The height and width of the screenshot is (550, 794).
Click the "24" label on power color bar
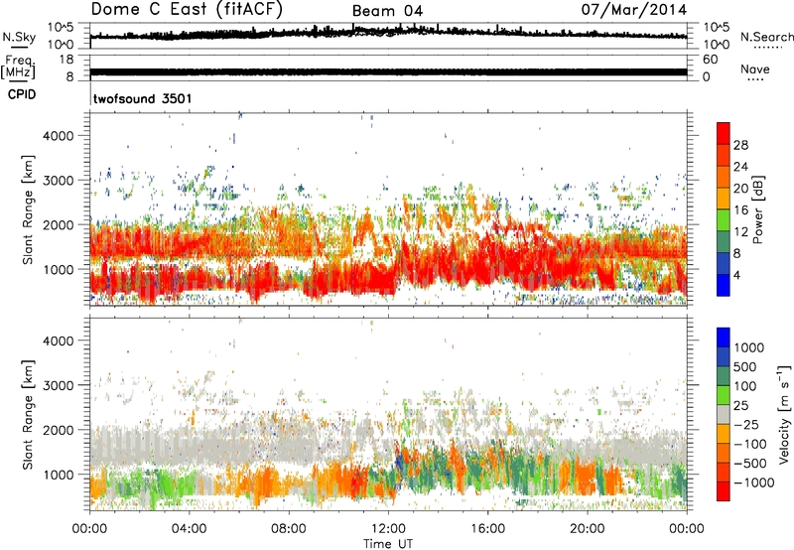point(740,167)
